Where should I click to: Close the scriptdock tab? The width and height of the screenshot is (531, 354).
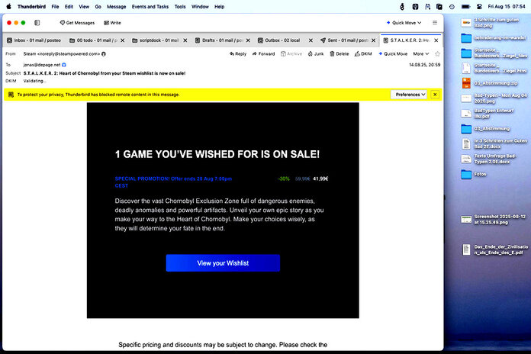point(185,40)
